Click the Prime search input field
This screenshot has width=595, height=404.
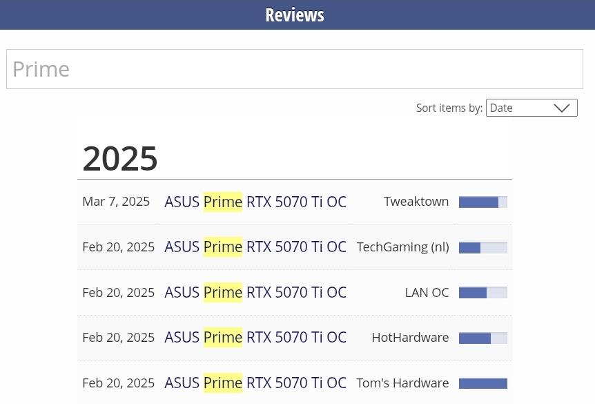coord(295,68)
